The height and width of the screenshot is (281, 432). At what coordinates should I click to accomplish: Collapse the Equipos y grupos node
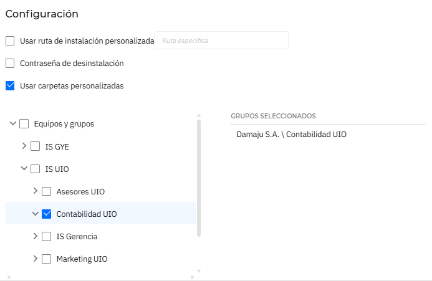[x=13, y=124]
